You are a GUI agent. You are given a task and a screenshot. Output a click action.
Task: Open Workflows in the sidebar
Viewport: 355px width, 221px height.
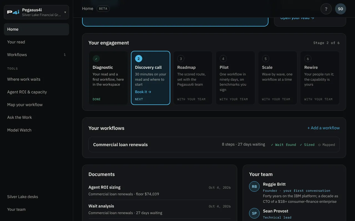(x=36, y=55)
